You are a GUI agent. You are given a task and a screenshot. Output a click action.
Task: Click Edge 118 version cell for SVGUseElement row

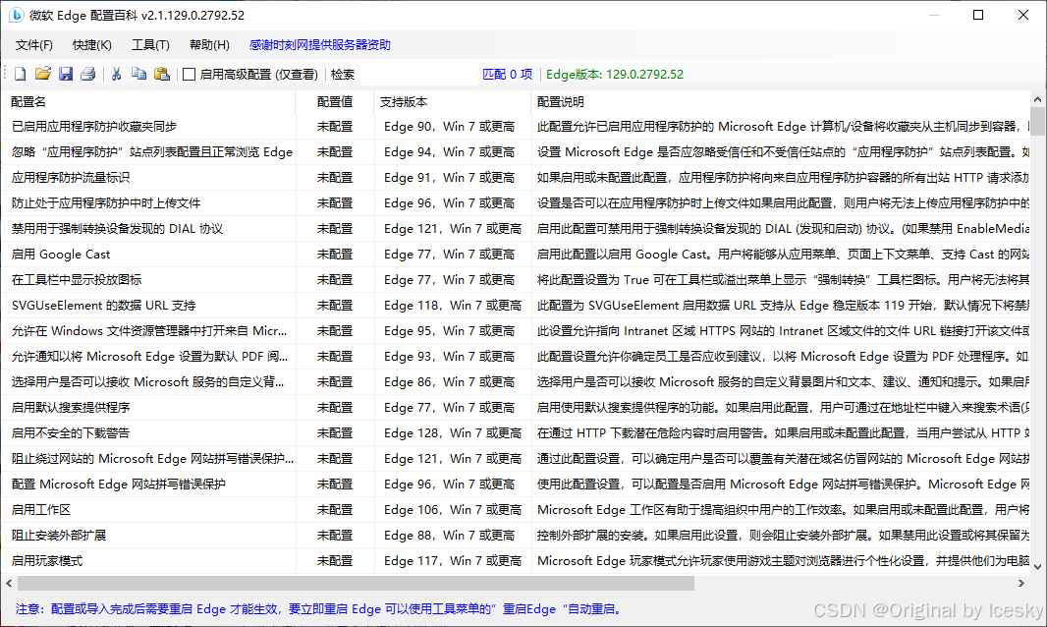point(453,305)
